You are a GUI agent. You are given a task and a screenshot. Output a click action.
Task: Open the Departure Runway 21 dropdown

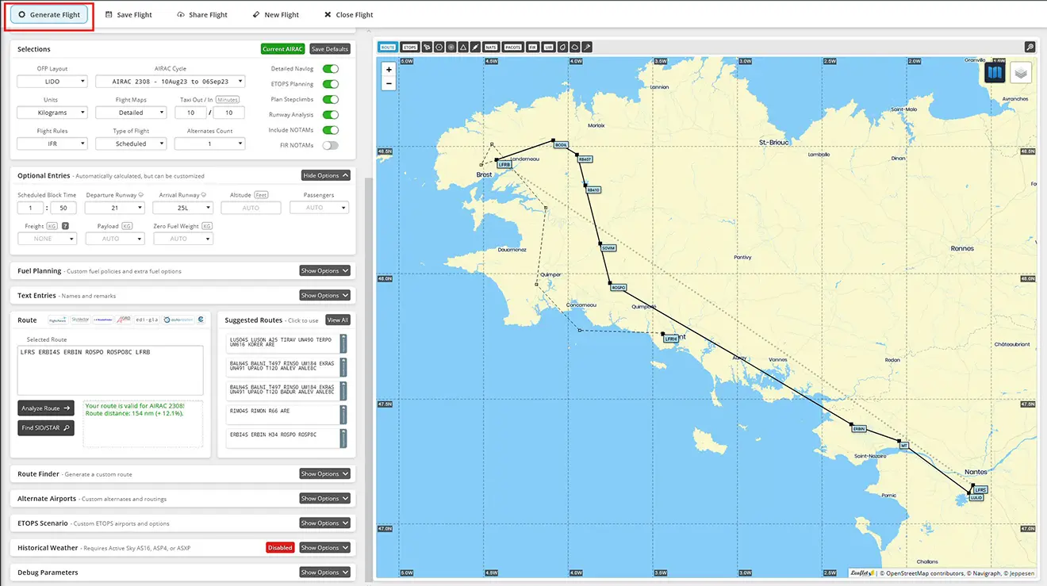pyautogui.click(x=115, y=208)
